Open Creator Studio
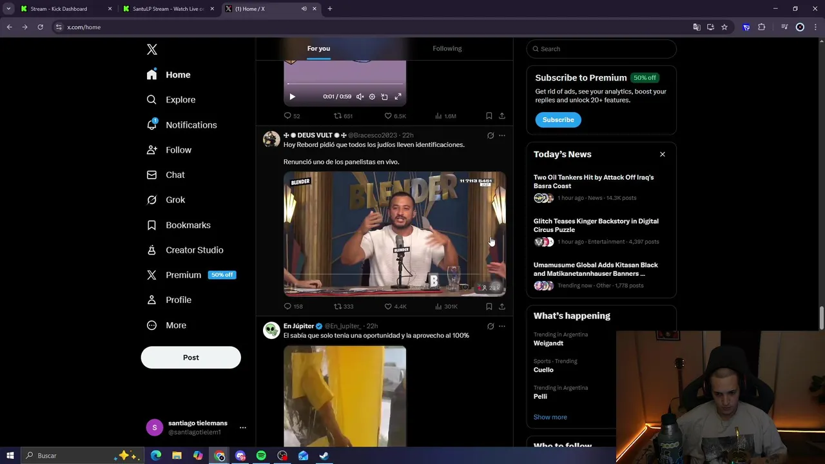Image resolution: width=825 pixels, height=464 pixels. [185, 250]
